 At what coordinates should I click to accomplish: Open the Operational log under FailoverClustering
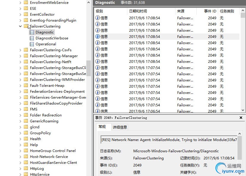coord(46,44)
